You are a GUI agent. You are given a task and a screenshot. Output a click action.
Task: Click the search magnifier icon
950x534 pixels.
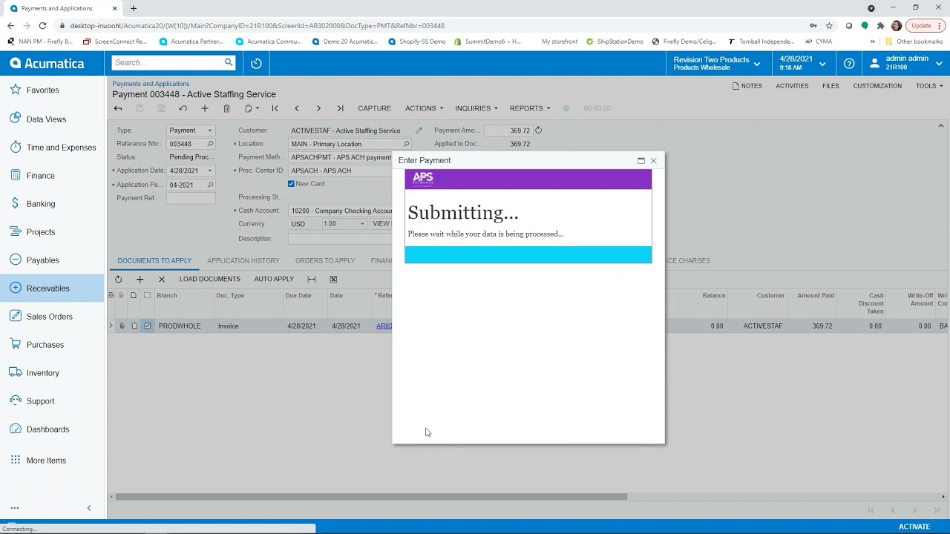229,62
